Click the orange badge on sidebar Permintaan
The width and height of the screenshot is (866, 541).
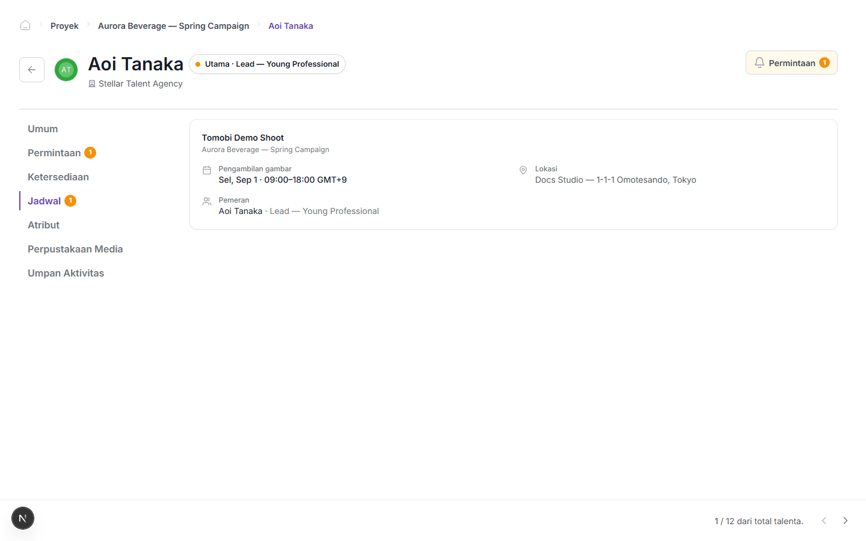tap(90, 153)
